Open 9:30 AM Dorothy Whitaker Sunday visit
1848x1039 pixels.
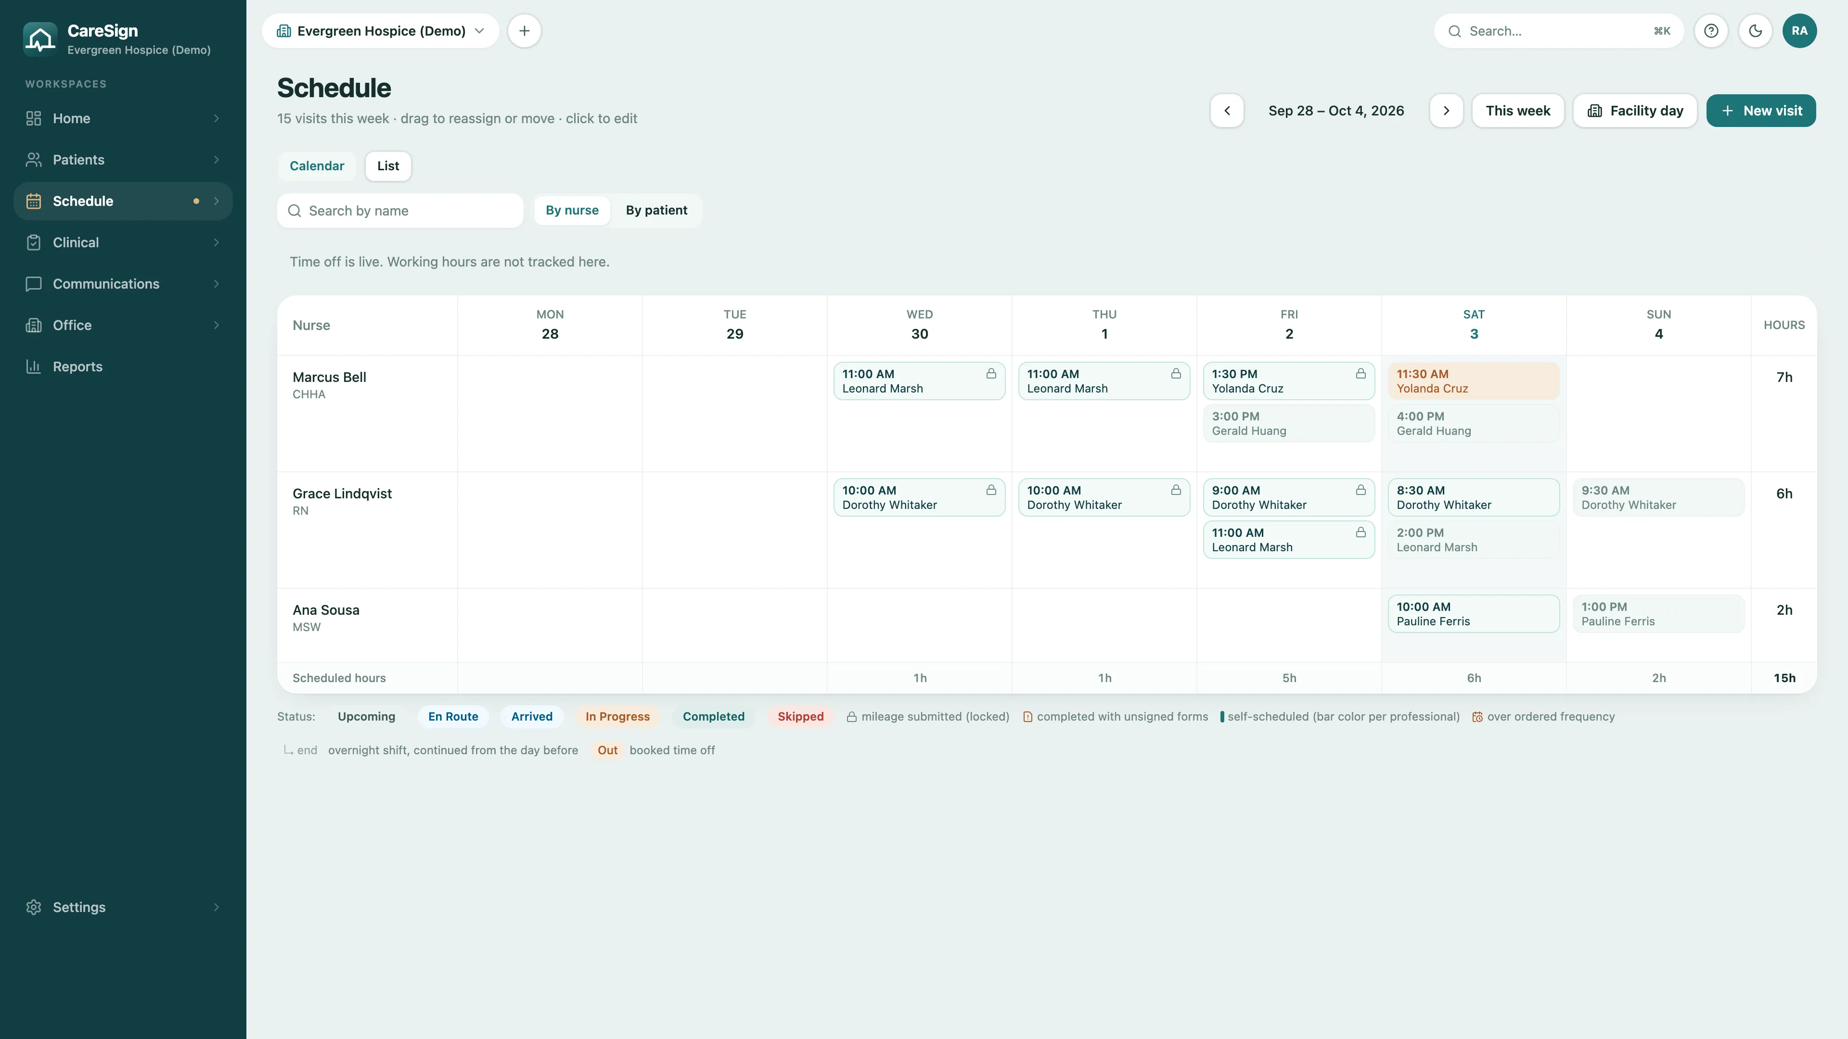tap(1658, 497)
